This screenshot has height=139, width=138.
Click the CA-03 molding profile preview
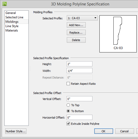(x=118, y=34)
